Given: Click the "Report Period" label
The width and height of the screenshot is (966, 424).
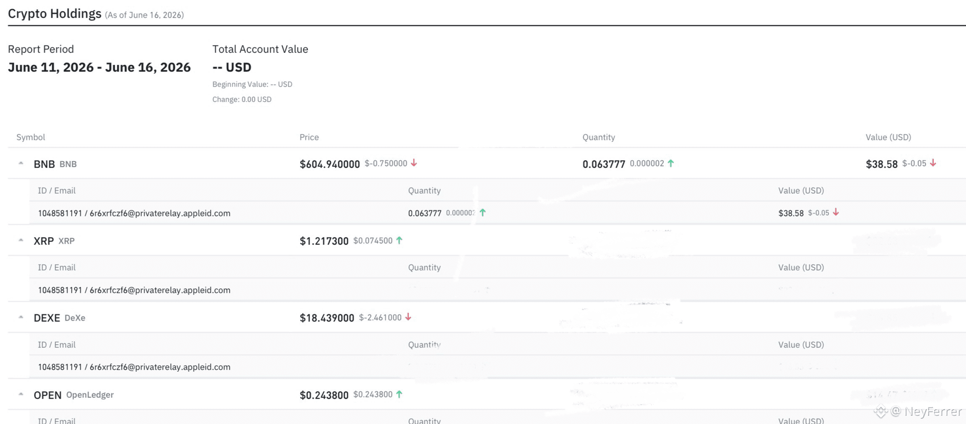Looking at the screenshot, I should [41, 49].
